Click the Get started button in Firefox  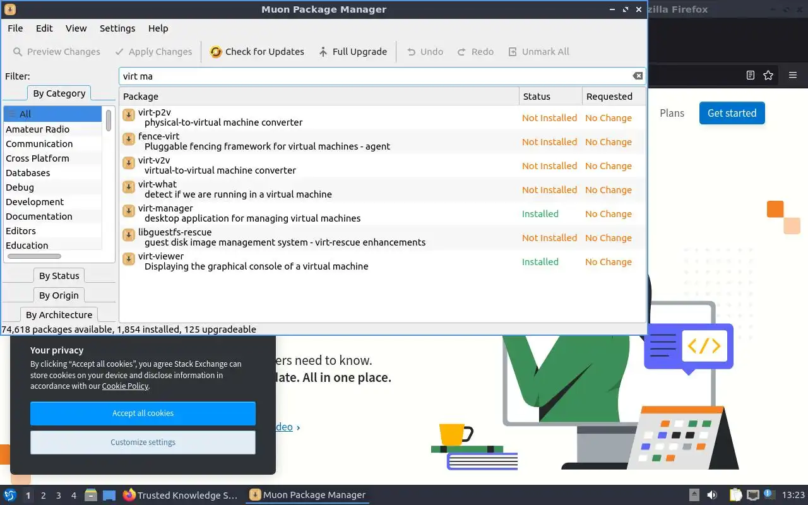point(732,113)
